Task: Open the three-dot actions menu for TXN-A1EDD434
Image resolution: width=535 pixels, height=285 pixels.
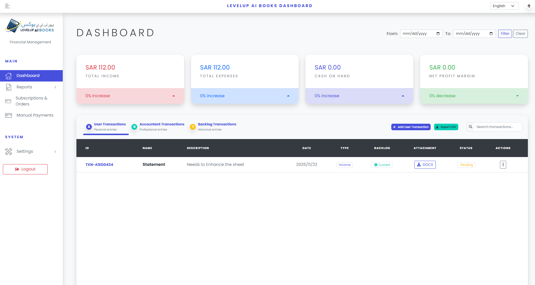Action: point(503,165)
